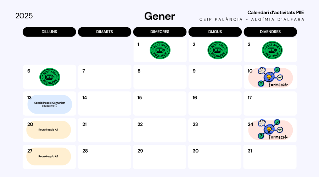Screen dimensions: 319x177
Task: Click the DIMECRES column header
Action: click(160, 32)
